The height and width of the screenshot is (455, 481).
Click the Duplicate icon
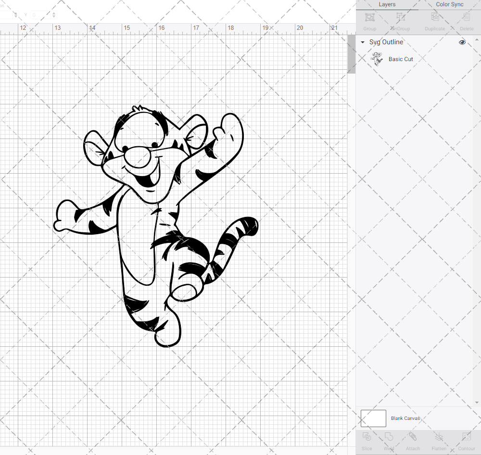(435, 17)
